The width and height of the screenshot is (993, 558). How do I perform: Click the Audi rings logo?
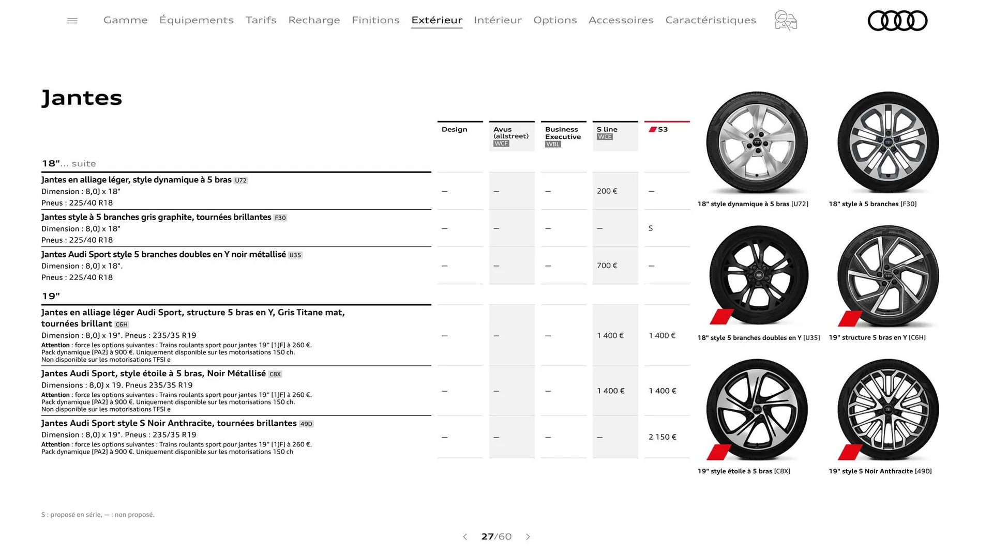(898, 20)
